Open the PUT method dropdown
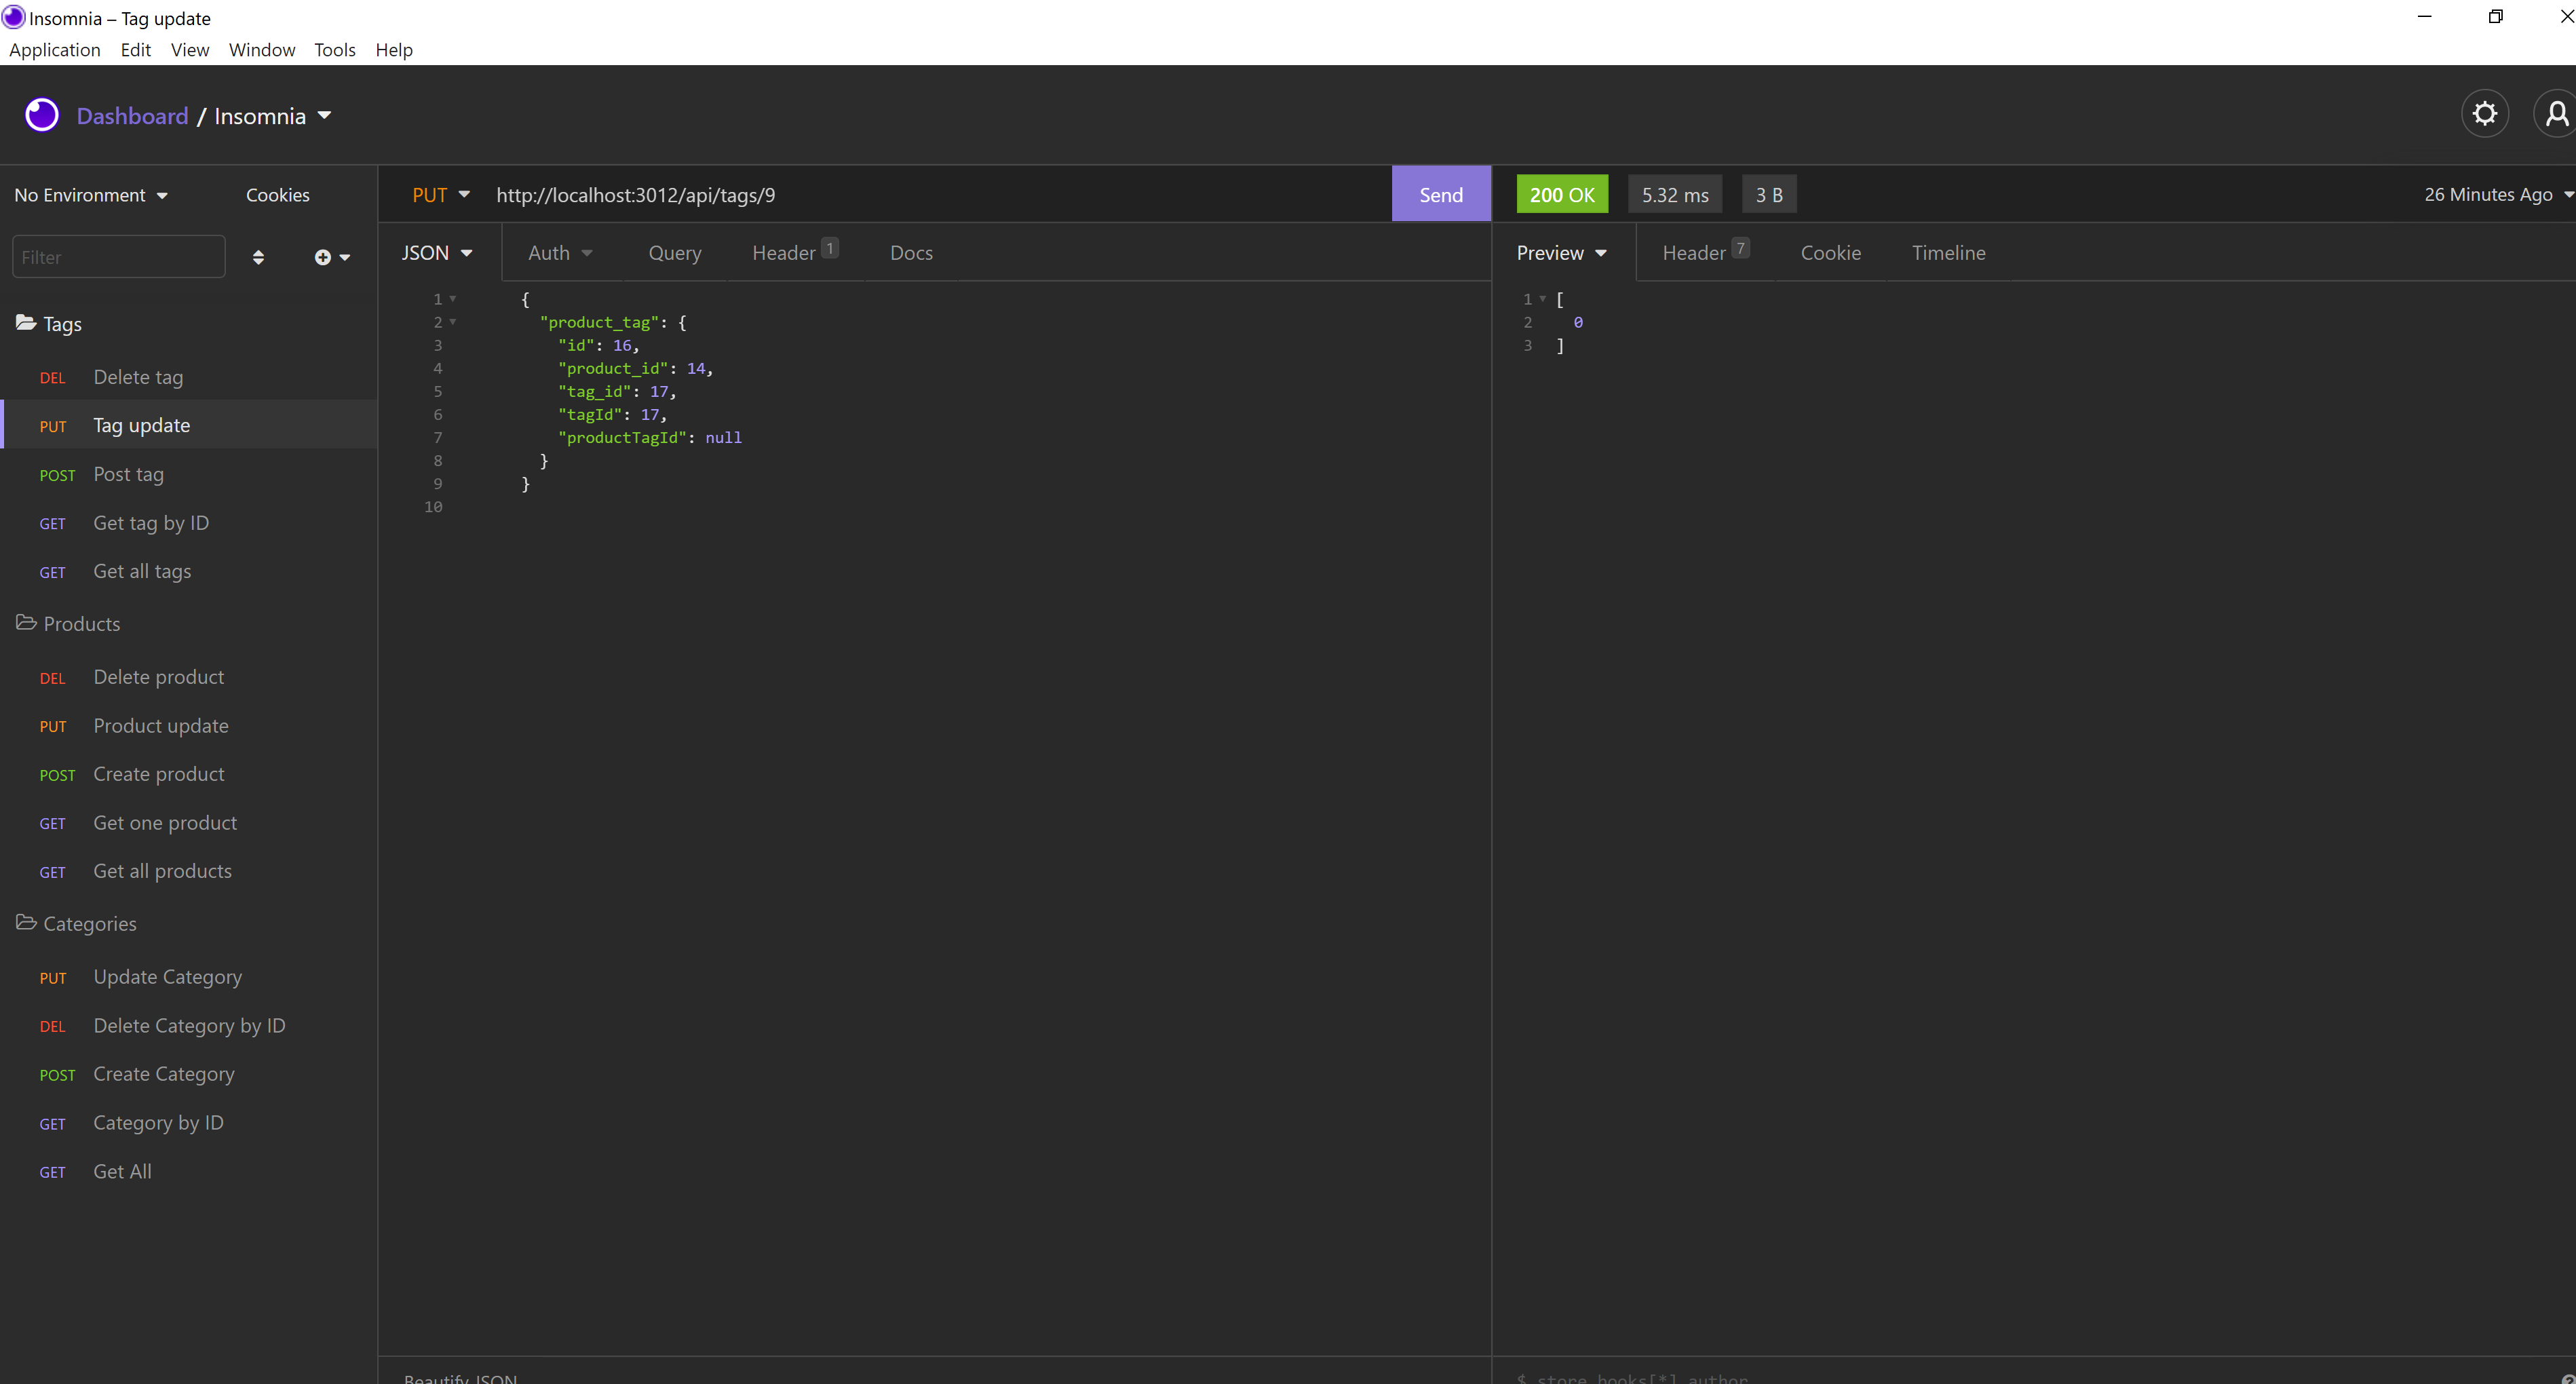Image resolution: width=2576 pixels, height=1384 pixels. click(440, 195)
